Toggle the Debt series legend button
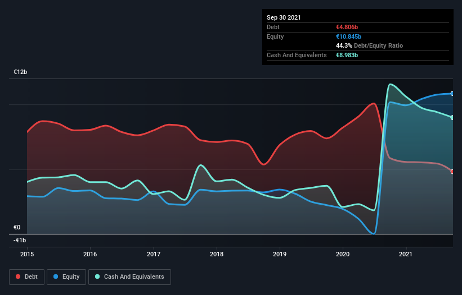The height and width of the screenshot is (295, 462). pyautogui.click(x=27, y=277)
